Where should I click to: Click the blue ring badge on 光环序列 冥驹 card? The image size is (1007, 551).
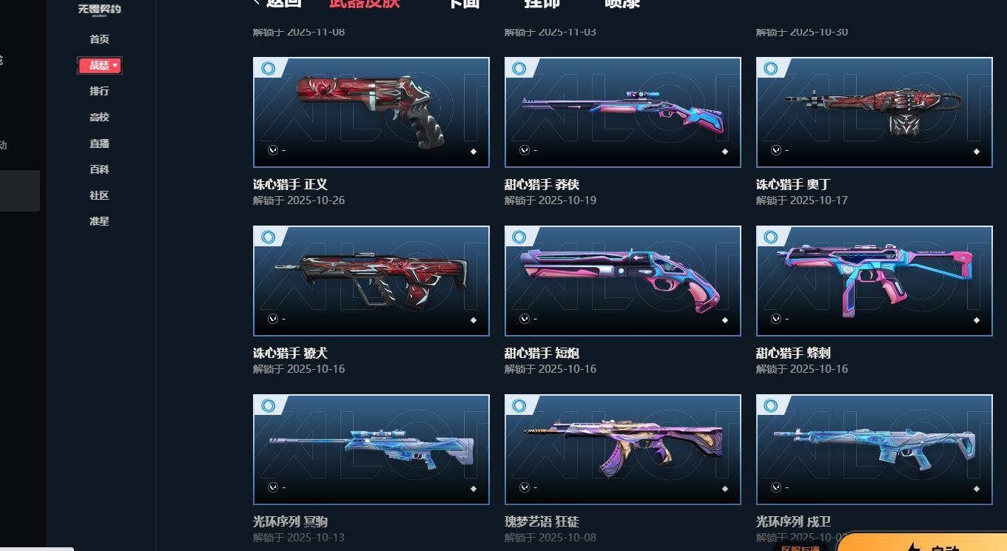[x=268, y=406]
